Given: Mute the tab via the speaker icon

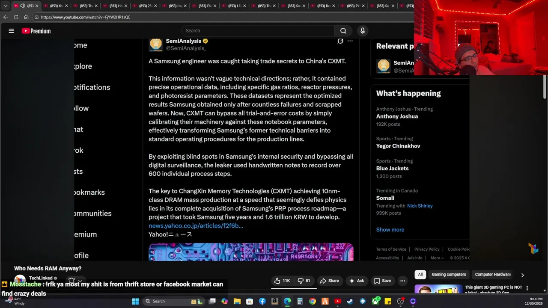Looking at the screenshot, I should pos(23,6).
